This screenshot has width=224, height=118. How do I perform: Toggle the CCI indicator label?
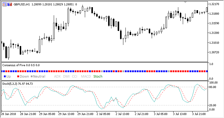[x=75, y=76]
